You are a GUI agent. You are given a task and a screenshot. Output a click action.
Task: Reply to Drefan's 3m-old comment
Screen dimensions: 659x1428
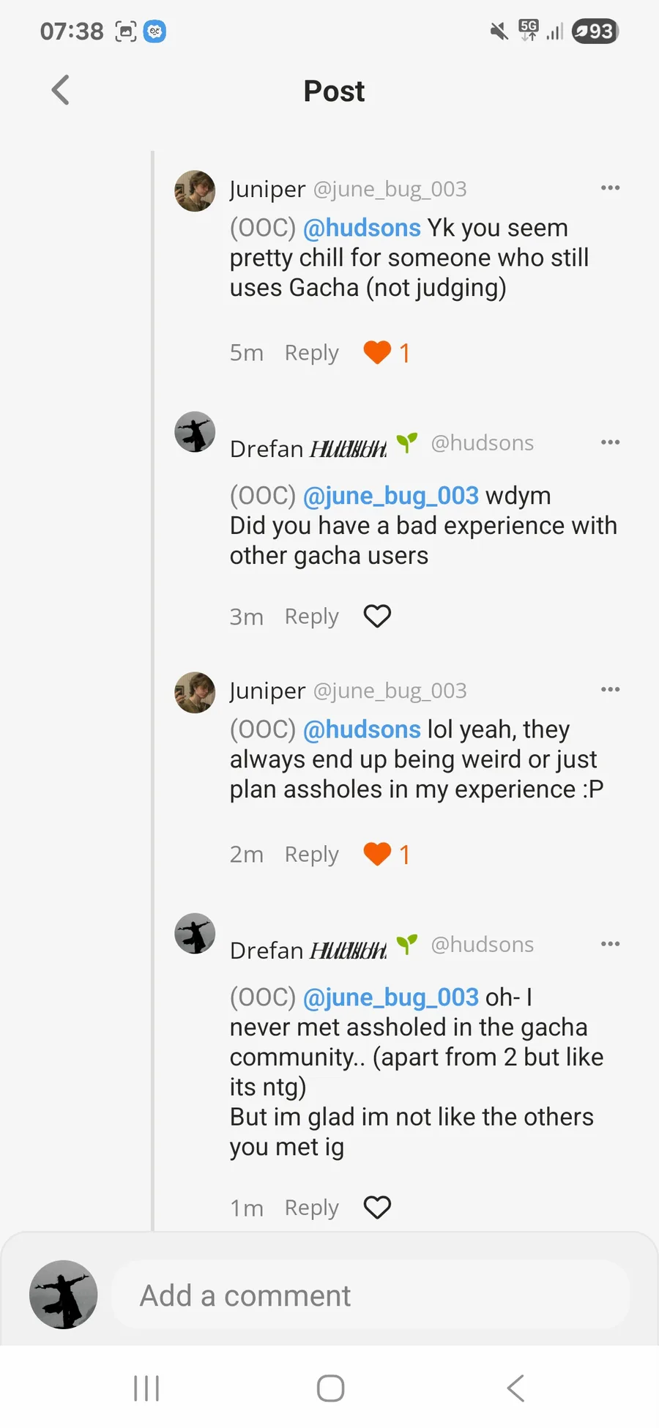coord(311,617)
